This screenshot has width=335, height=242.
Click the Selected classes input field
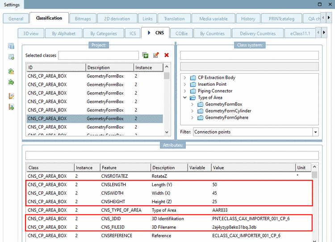[98, 55]
